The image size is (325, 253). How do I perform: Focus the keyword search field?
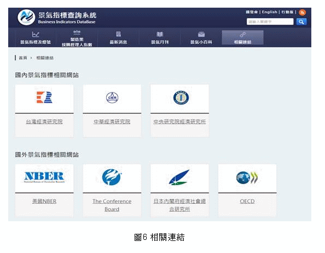click(x=270, y=21)
